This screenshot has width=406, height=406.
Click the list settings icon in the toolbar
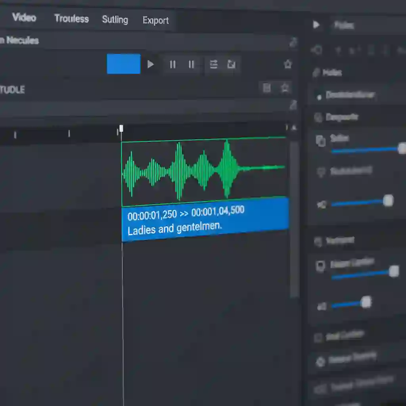[x=214, y=65]
